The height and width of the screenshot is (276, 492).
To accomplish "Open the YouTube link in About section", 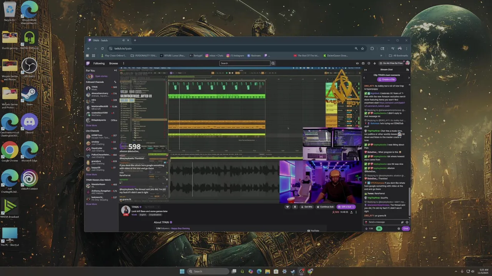I will 313,230.
